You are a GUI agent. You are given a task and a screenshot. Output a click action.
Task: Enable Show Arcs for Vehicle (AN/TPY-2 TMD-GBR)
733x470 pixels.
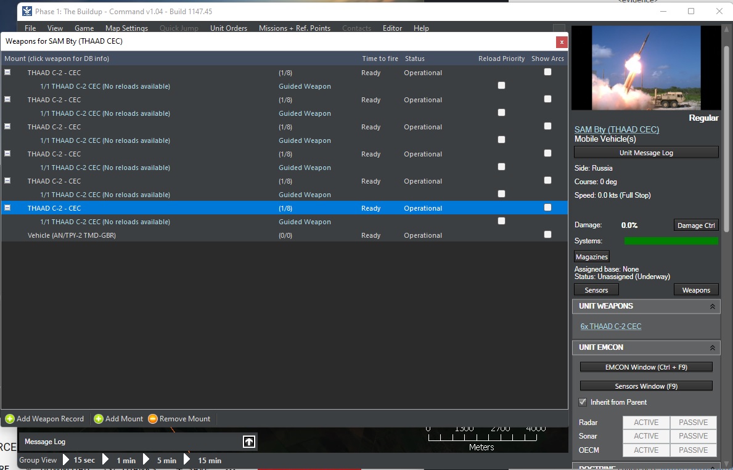pyautogui.click(x=548, y=235)
